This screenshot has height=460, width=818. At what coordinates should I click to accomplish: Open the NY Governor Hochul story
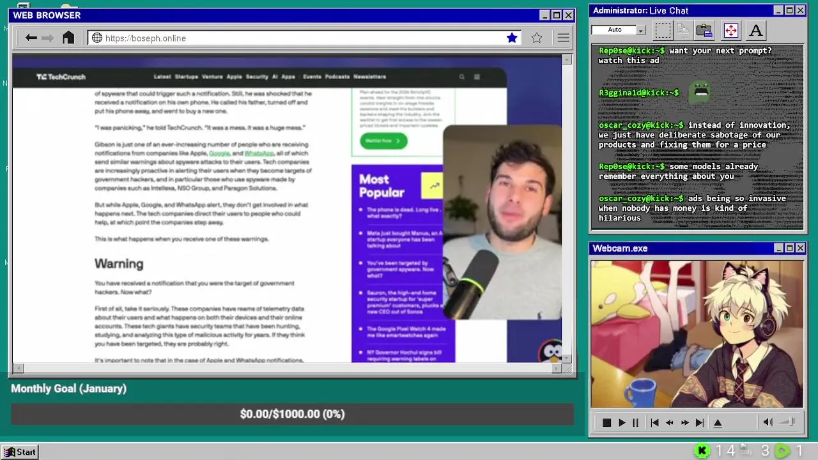point(404,355)
